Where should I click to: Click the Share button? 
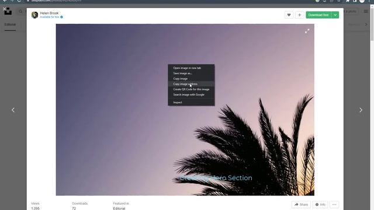(301, 205)
